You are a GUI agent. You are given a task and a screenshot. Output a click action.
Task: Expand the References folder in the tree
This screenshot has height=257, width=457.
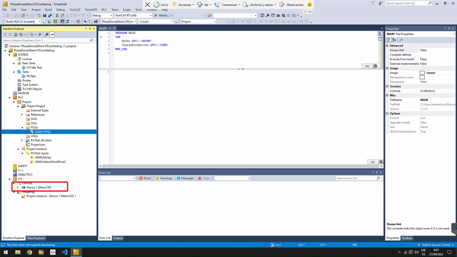(x=22, y=115)
